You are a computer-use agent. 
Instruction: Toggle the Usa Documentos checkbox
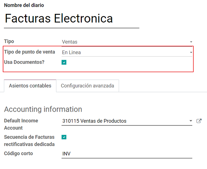click(64, 62)
